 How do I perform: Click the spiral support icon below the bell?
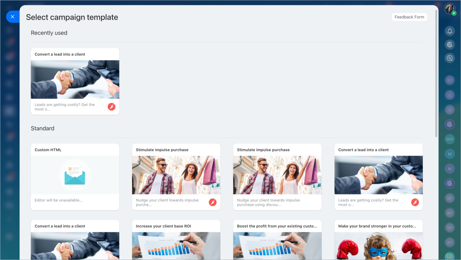pyautogui.click(x=449, y=44)
